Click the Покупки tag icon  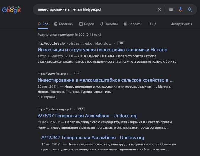pos(102,24)
